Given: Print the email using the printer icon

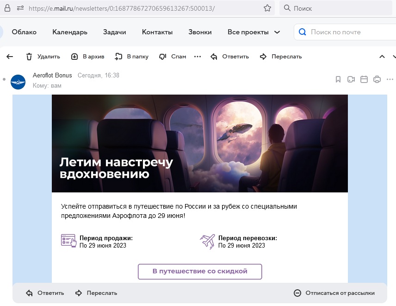Looking at the screenshot, I should (x=377, y=79).
